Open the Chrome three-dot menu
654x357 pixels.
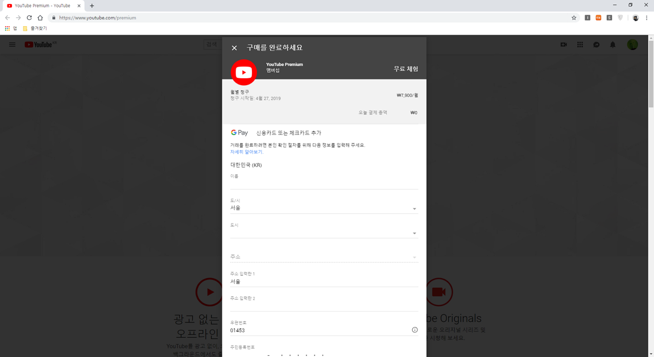coord(647,18)
